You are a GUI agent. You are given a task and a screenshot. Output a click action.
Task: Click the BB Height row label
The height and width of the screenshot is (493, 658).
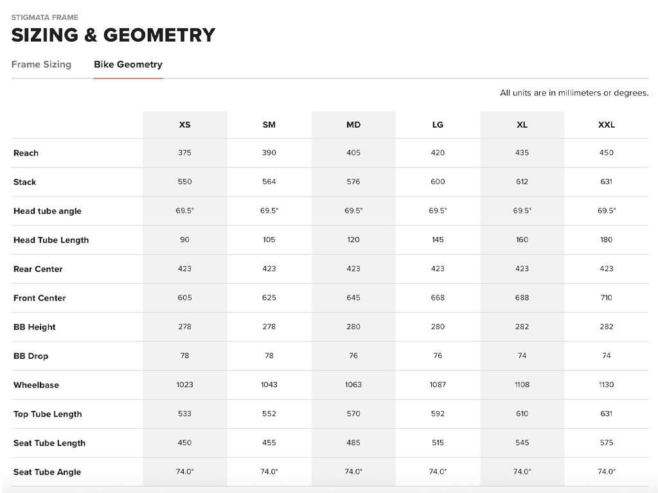click(35, 327)
